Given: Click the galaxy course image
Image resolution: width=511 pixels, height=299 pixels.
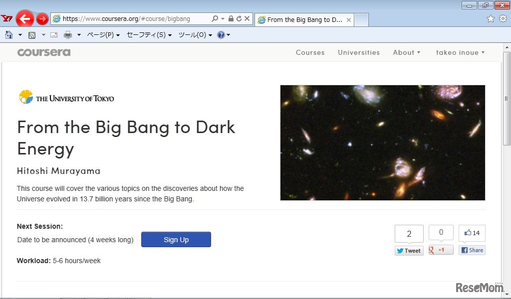Looking at the screenshot, I should coord(382,143).
